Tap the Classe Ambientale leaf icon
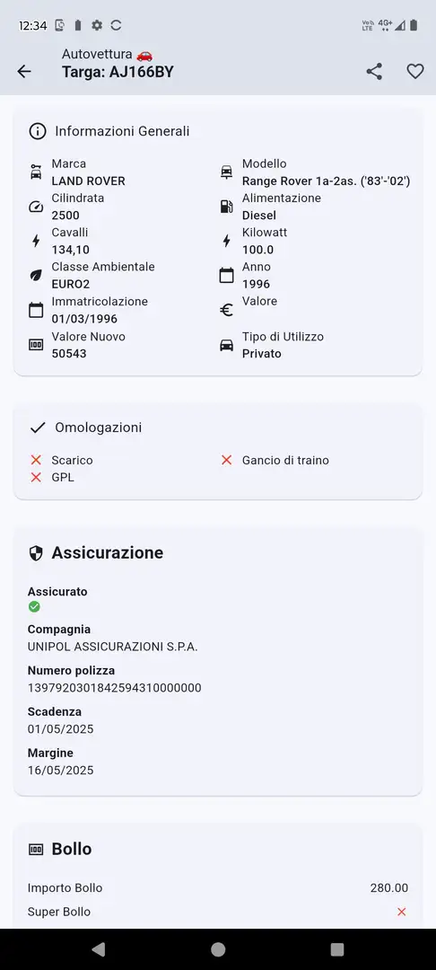Viewport: 436px width, 970px height. point(37,276)
